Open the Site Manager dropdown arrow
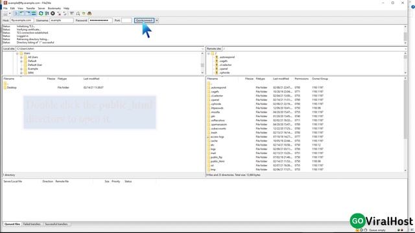Screen dimensions: 415x233 tap(10, 13)
